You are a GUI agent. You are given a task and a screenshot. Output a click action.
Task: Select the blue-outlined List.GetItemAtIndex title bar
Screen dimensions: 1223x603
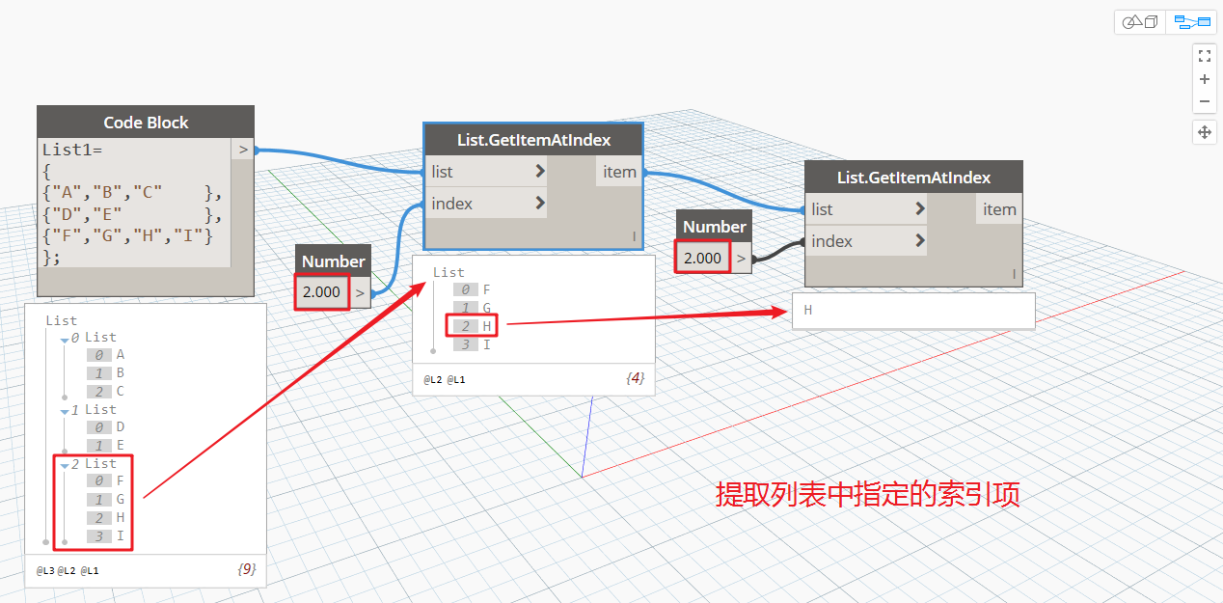coord(533,140)
